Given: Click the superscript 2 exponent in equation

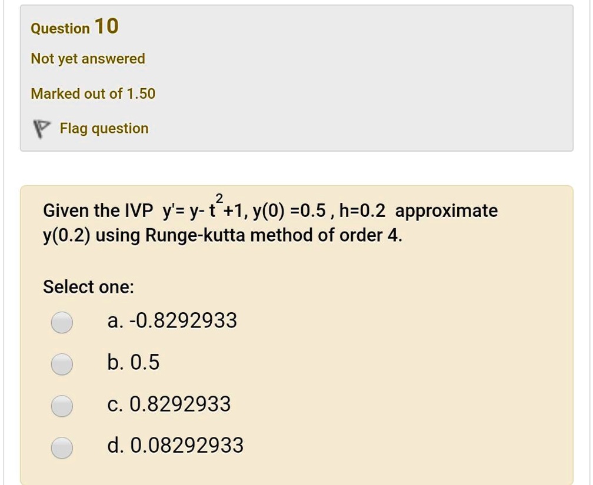Looking at the screenshot, I should [x=219, y=197].
